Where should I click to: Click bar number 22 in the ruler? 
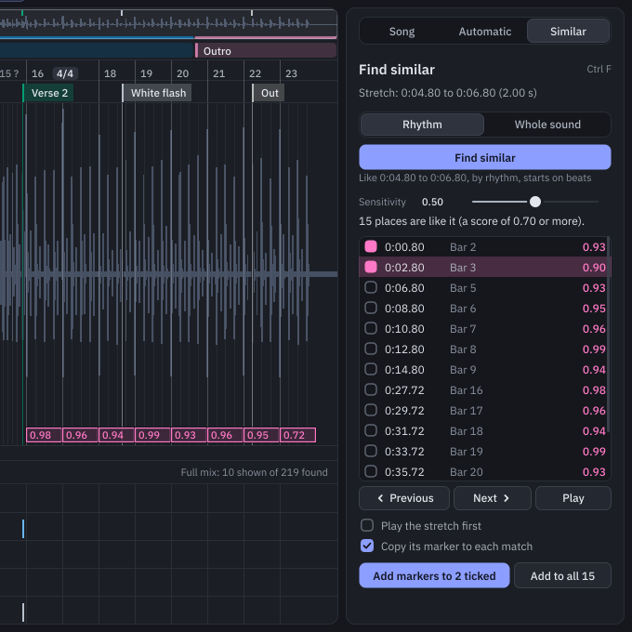255,73
